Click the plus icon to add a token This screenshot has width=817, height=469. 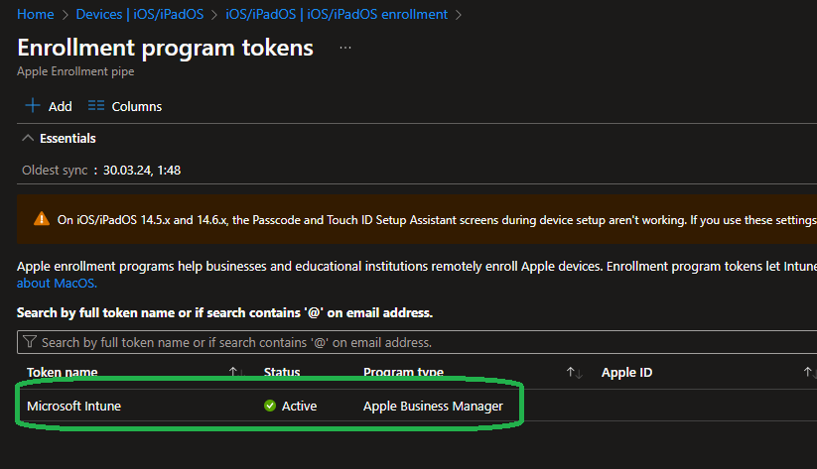tap(33, 106)
